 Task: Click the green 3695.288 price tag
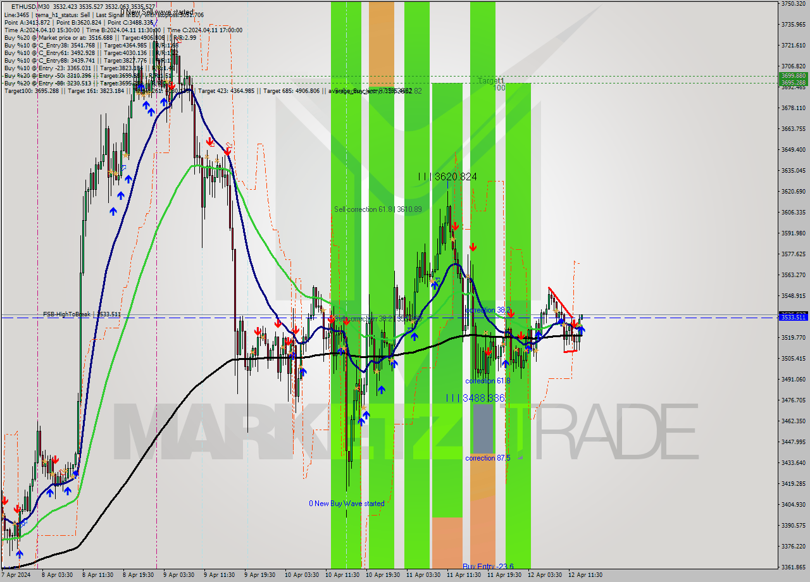[x=793, y=82]
